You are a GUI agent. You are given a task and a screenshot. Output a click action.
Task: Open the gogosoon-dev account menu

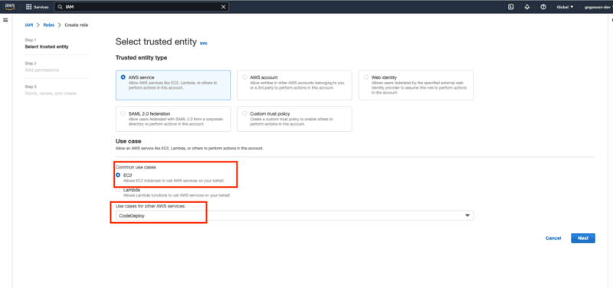[x=598, y=7]
